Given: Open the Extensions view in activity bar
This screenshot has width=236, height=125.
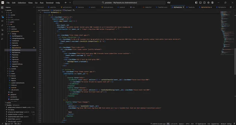Looking at the screenshot, I should tap(2, 34).
